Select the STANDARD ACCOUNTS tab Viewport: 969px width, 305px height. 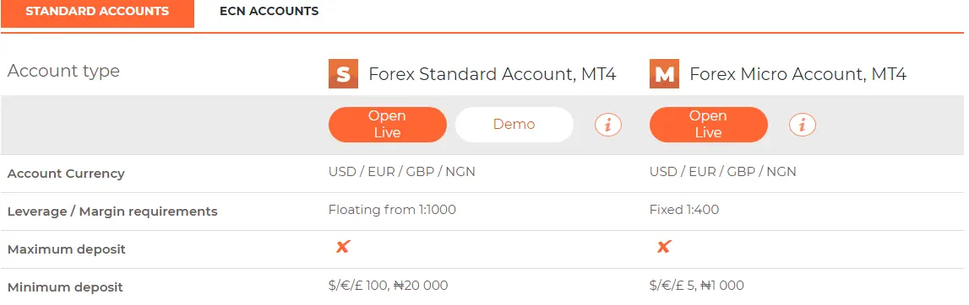pyautogui.click(x=97, y=13)
